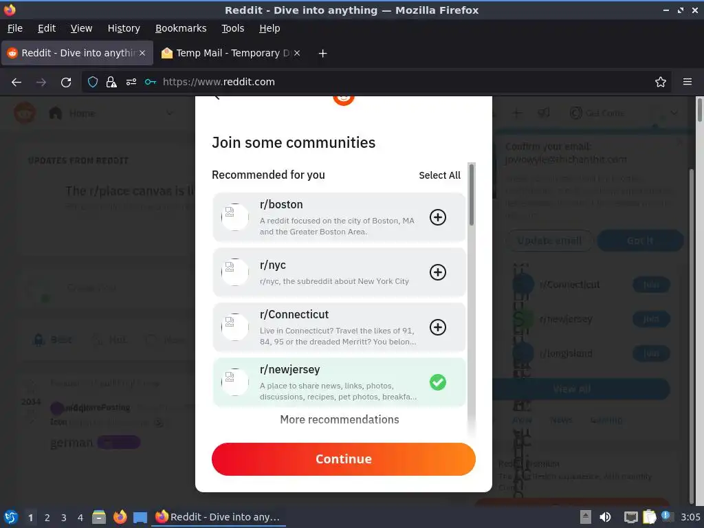This screenshot has width=704, height=528.
Task: Click Got it on email confirmation
Action: [x=640, y=241]
